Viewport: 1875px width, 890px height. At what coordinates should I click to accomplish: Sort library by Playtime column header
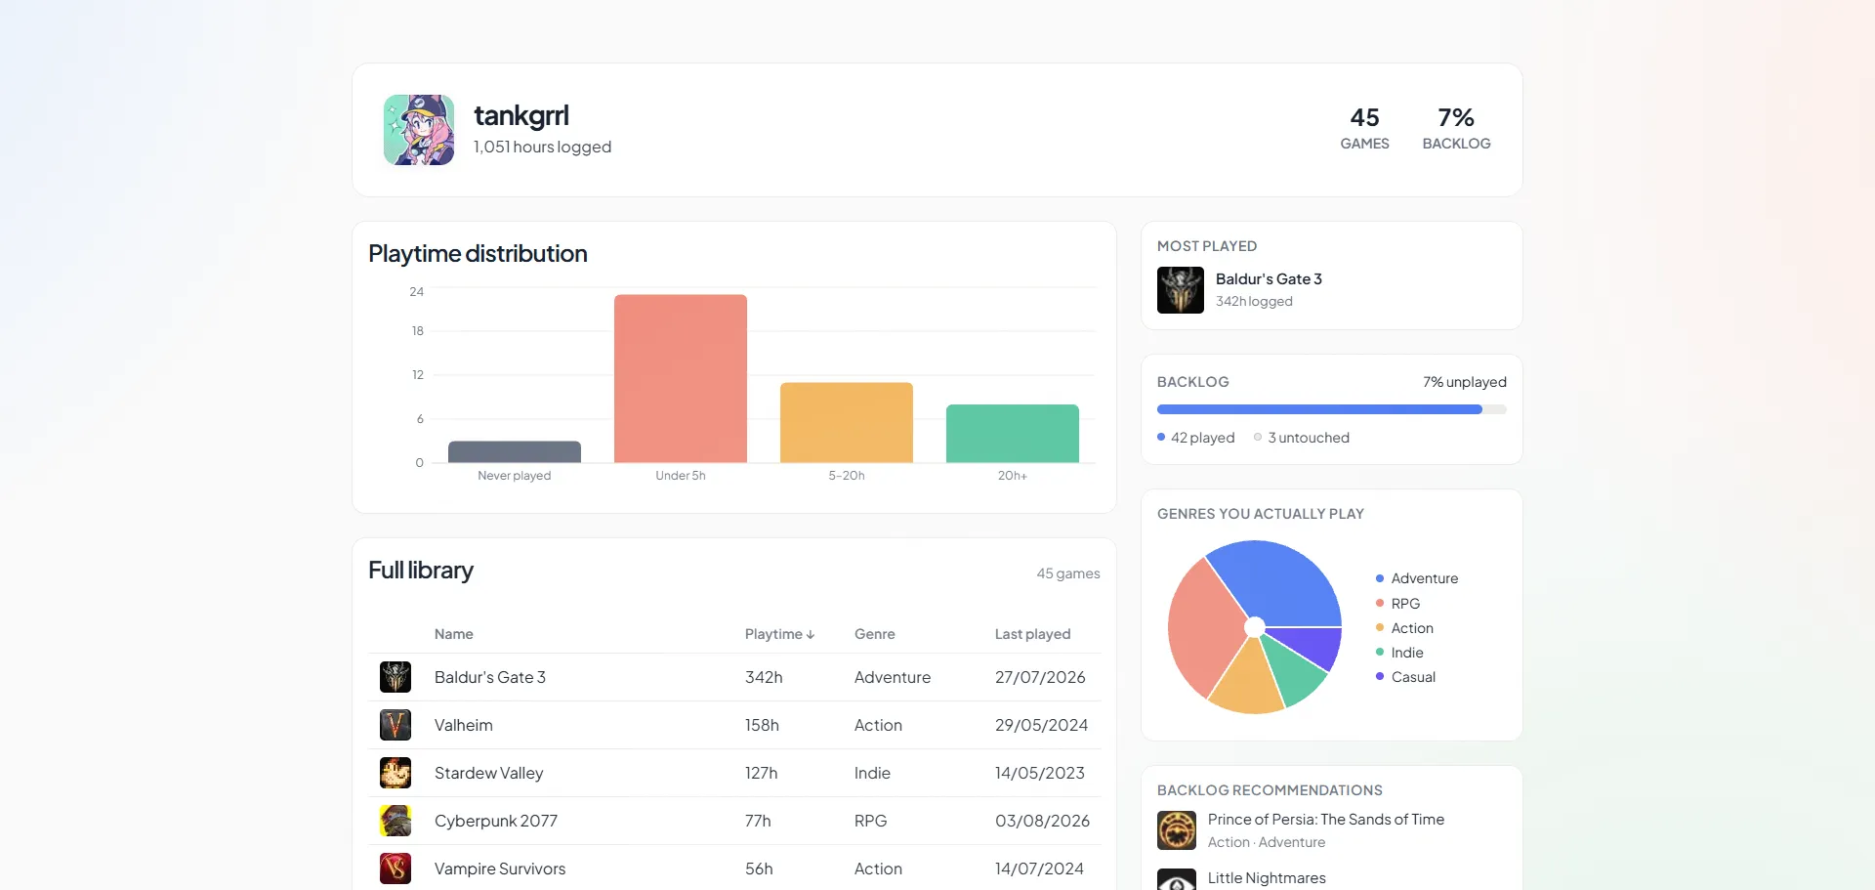(779, 634)
